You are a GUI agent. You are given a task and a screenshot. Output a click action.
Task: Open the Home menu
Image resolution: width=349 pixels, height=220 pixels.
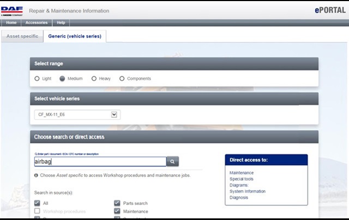coord(11,23)
